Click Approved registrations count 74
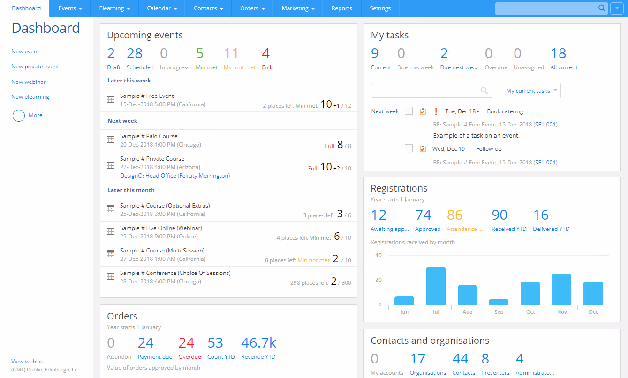628x378 pixels. (x=423, y=215)
